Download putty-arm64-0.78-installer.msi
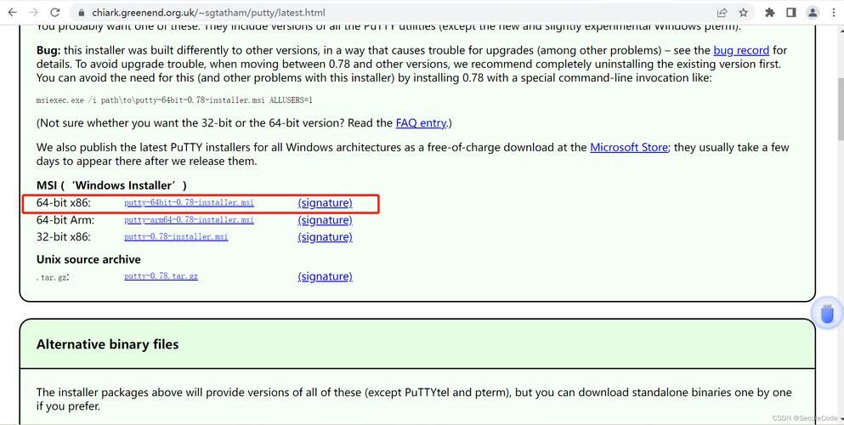This screenshot has height=425, width=844. pos(189,220)
